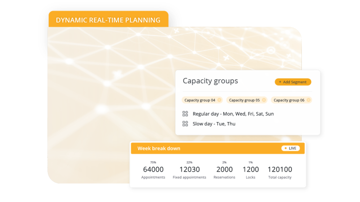Click the Week break down header
The width and height of the screenshot is (360, 202).
pos(159,148)
